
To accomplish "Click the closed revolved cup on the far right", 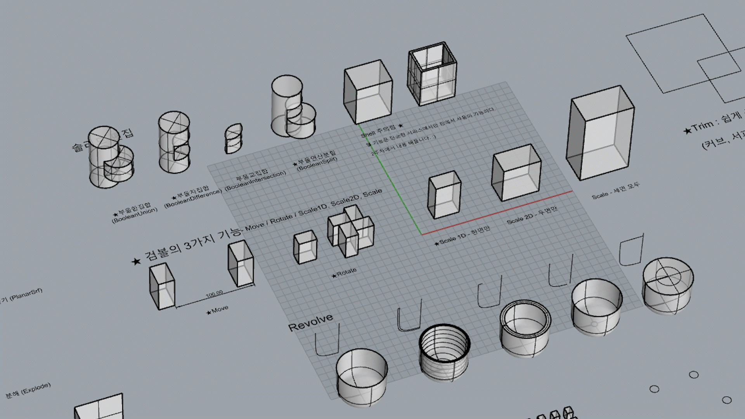I will point(667,285).
